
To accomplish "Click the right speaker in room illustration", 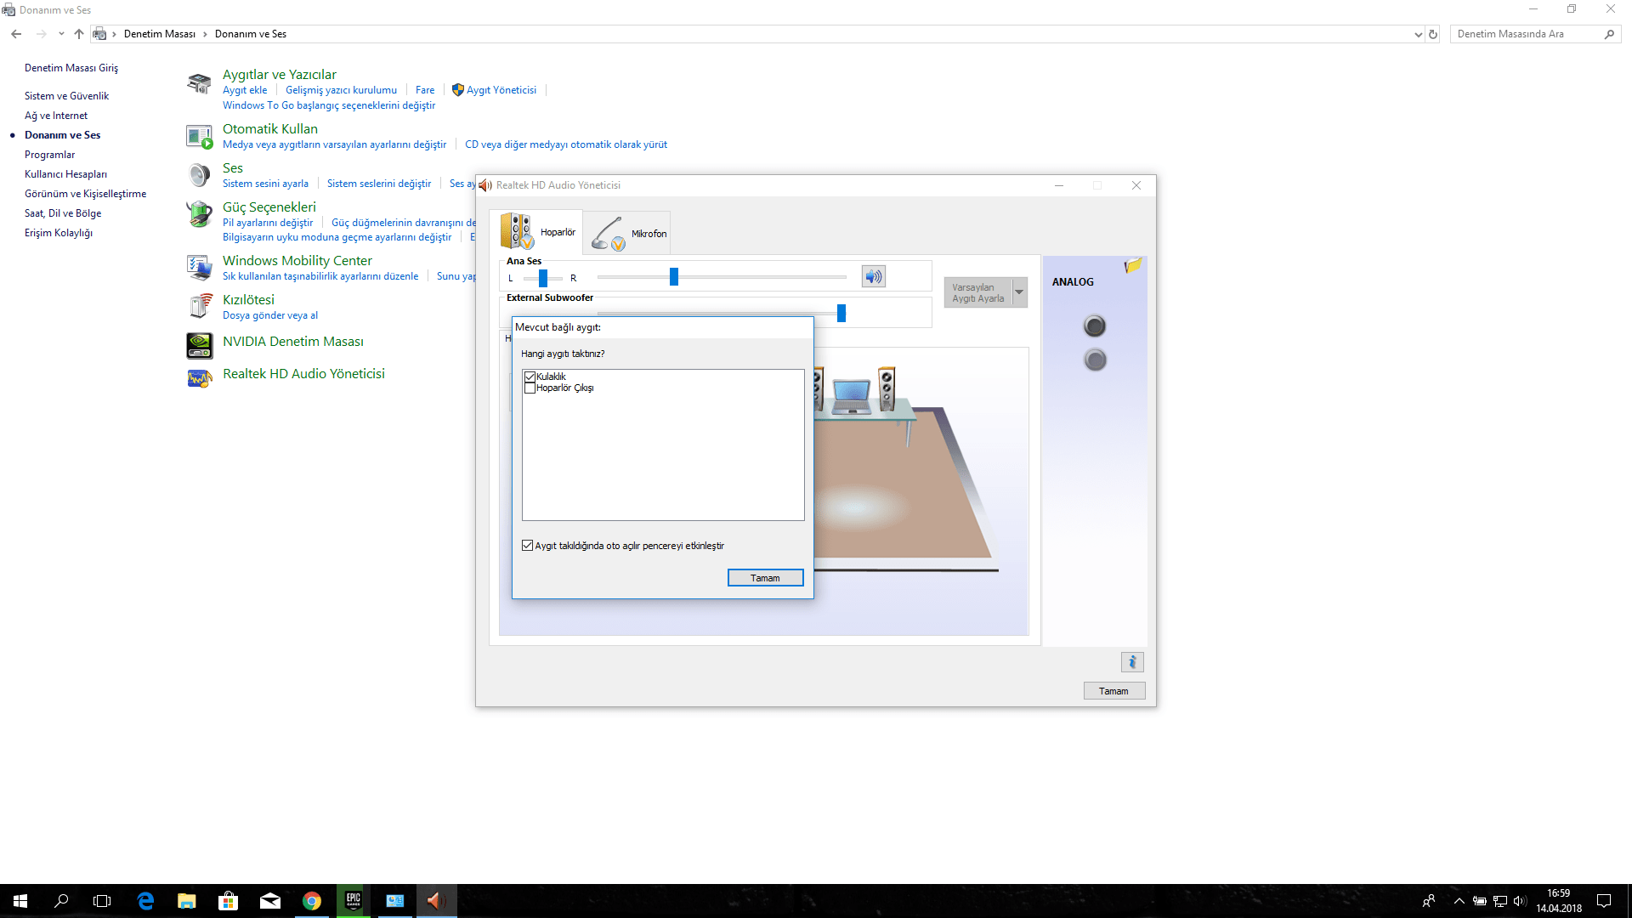I will point(887,388).
